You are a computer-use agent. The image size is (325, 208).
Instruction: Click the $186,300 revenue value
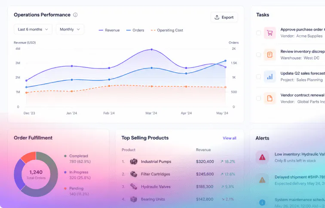pos(205,187)
